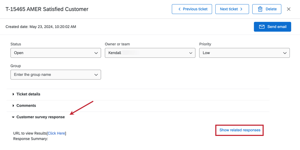The image size is (300, 150).
Task: Click the envelope icon on Send email
Action: coord(262,27)
